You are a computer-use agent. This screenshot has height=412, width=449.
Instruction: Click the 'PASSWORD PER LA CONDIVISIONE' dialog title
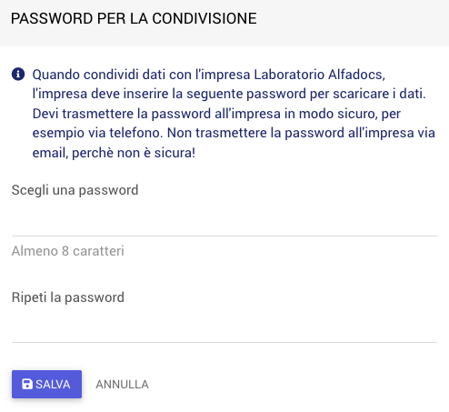[134, 18]
